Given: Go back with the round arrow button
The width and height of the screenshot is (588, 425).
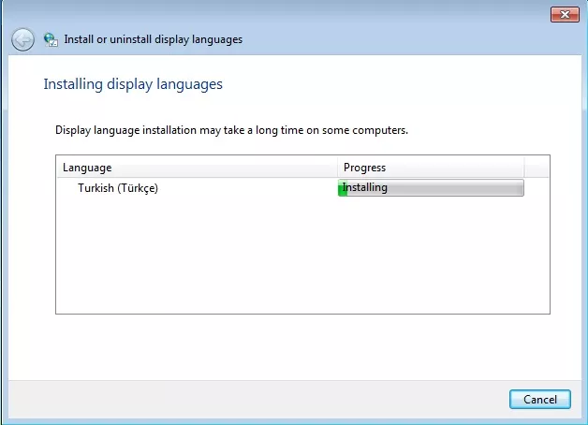Looking at the screenshot, I should click(x=22, y=39).
